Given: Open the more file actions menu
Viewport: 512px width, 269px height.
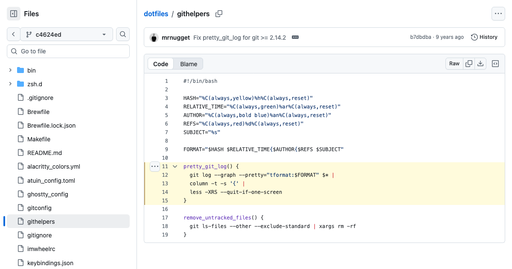Looking at the screenshot, I should pos(498,14).
